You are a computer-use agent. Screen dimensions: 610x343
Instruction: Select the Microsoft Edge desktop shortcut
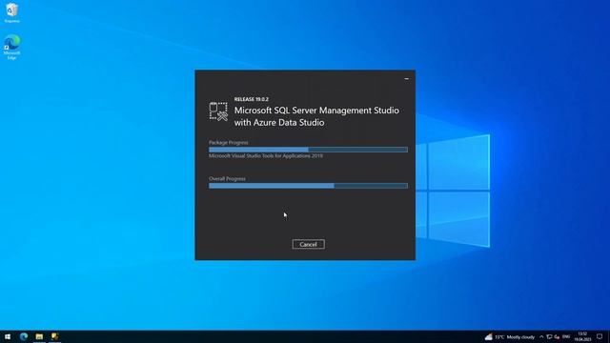pos(11,47)
